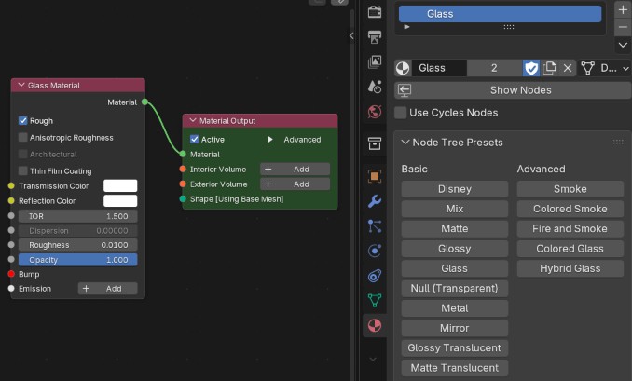Viewport: 632px width, 381px height.
Task: Apply the Mirror preset
Action: [455, 328]
